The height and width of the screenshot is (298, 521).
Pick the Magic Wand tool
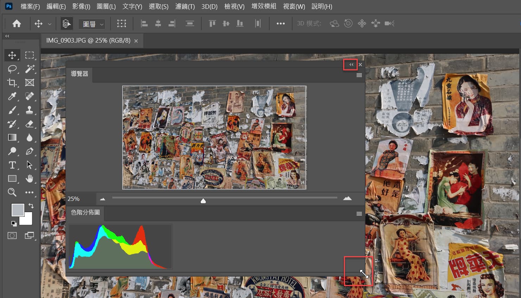pyautogui.click(x=30, y=69)
